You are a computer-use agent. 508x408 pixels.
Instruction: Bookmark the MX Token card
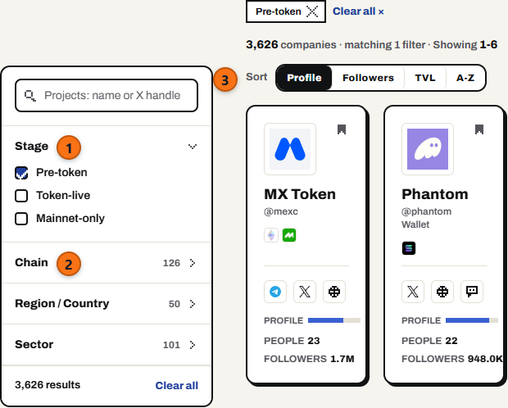point(342,129)
